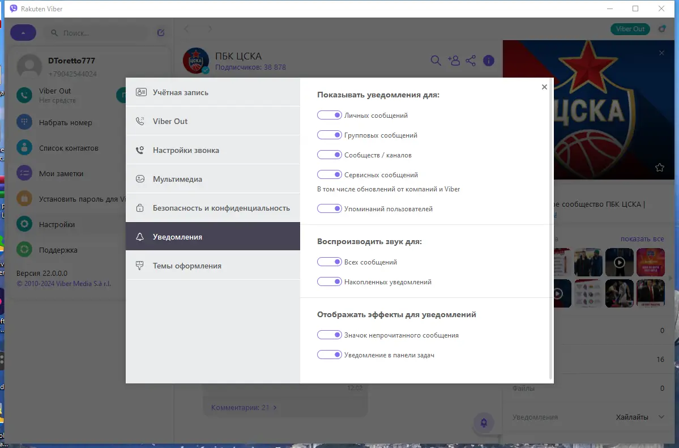This screenshot has height=448, width=679.
Task: Click the bell scroll-to-bottom button
Action: 484,423
